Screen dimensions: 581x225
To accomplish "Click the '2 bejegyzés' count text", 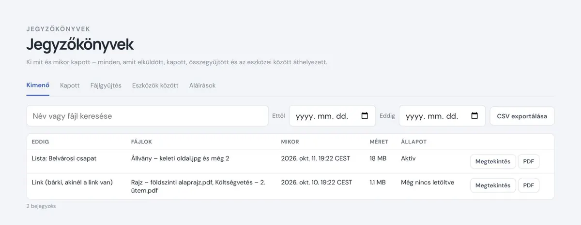I will coord(41,206).
